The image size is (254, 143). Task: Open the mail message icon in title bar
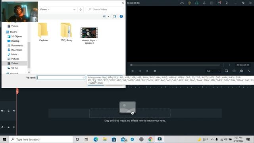[x=219, y=3]
